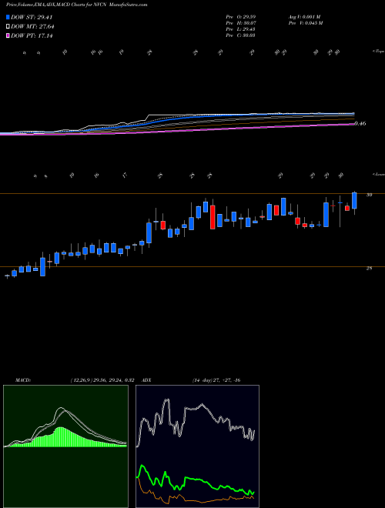Select the 'Avg V: 0.001 M' value
385x508 pixels.
click(303, 16)
